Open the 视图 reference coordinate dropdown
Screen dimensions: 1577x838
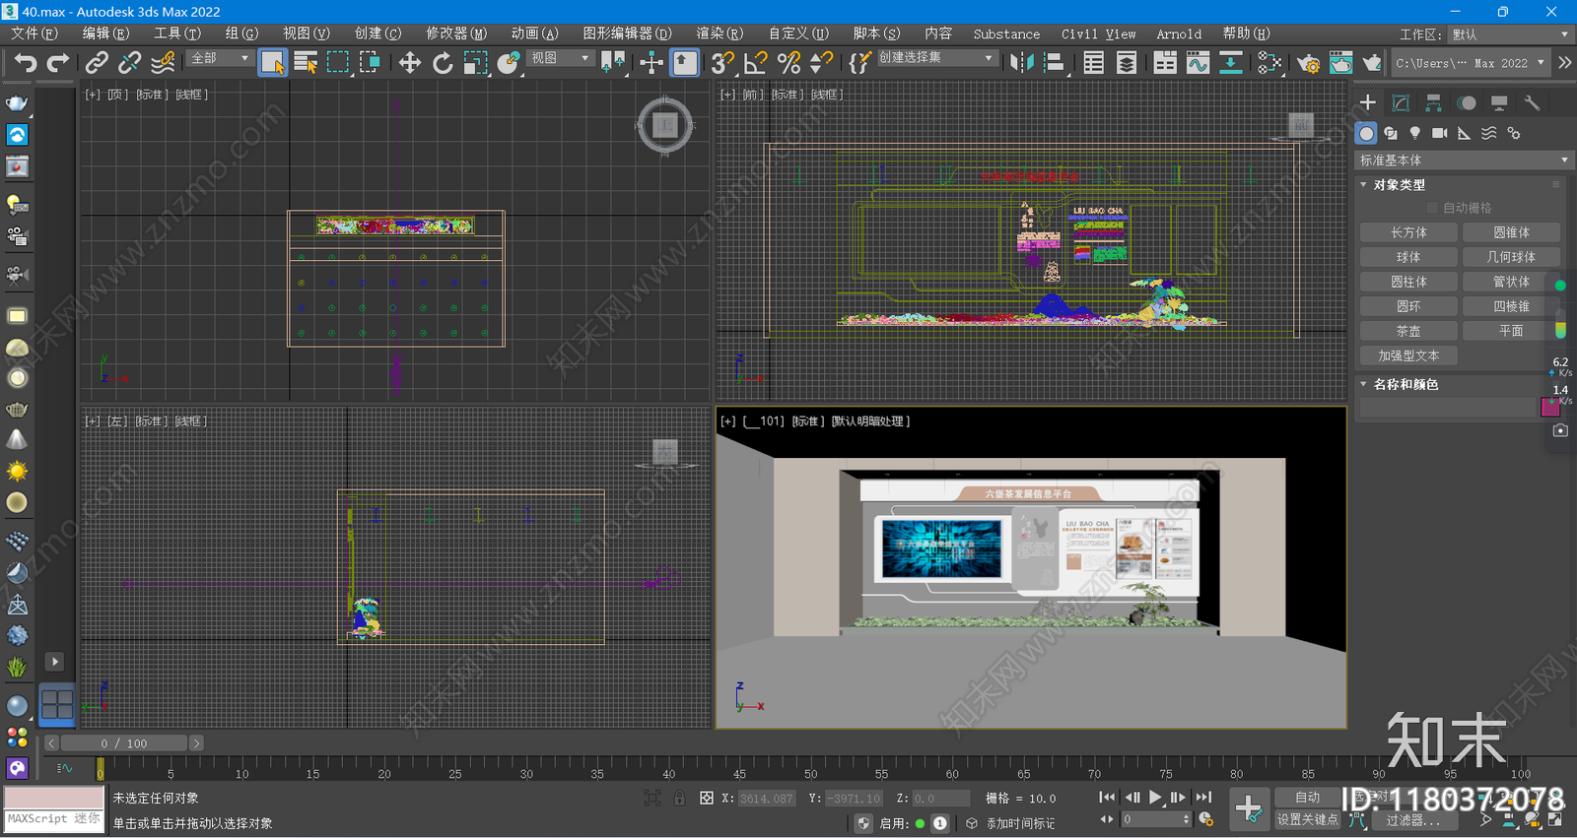(560, 58)
